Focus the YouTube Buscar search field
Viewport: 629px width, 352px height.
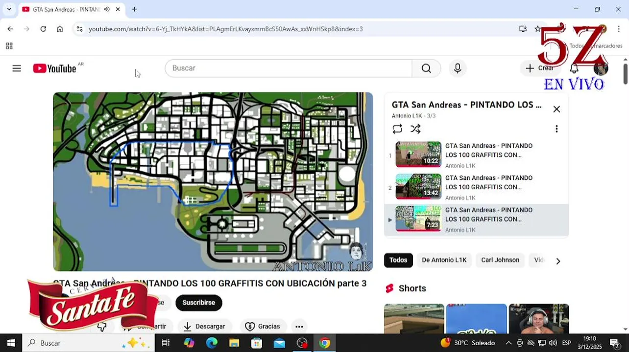(289, 68)
